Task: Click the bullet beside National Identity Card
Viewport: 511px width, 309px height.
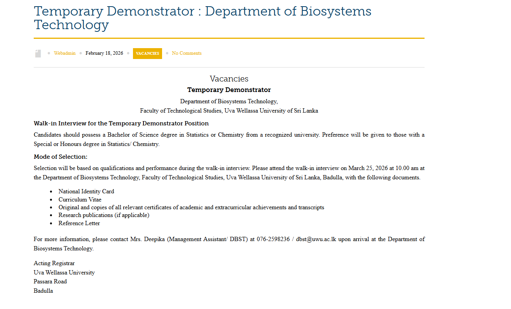Action: [x=52, y=191]
